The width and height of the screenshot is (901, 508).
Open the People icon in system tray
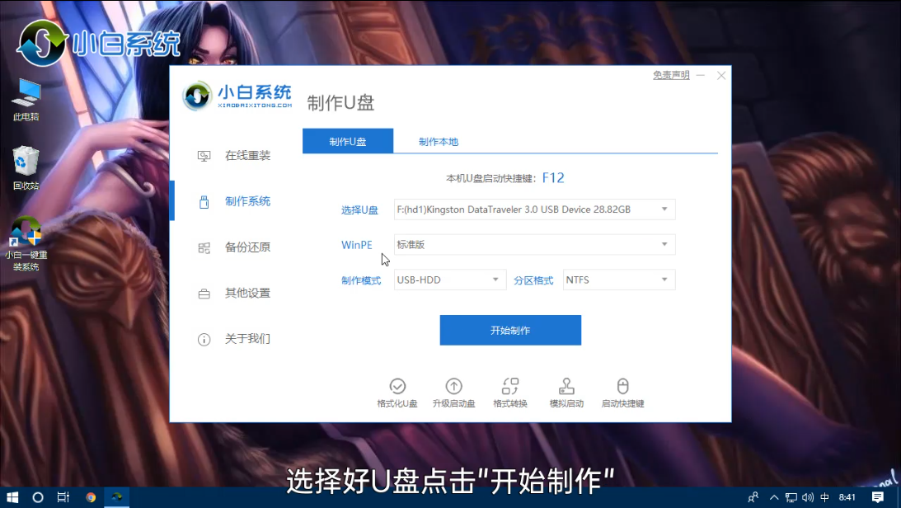[x=753, y=497]
